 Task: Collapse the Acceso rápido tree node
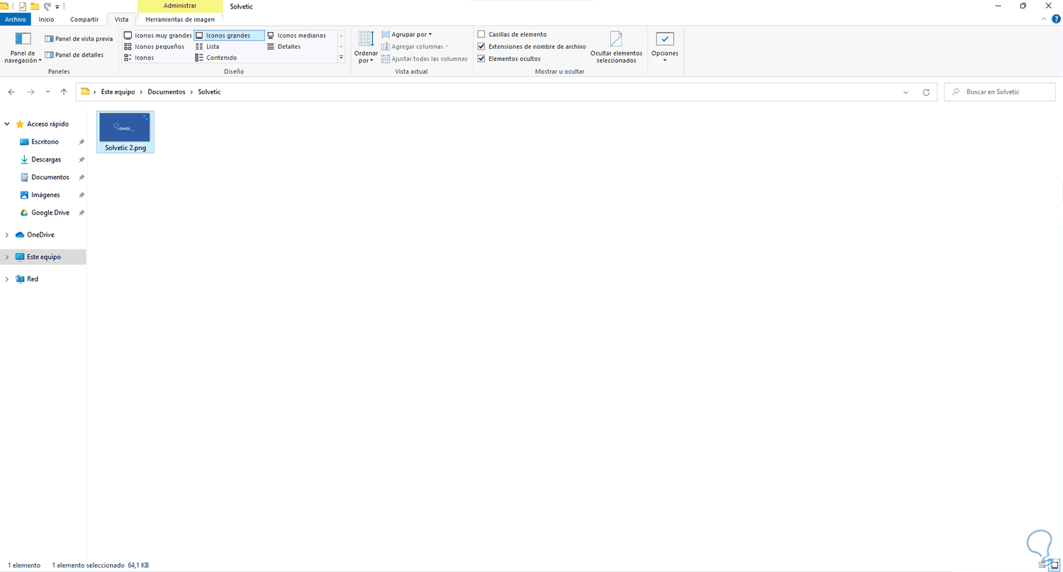click(7, 124)
